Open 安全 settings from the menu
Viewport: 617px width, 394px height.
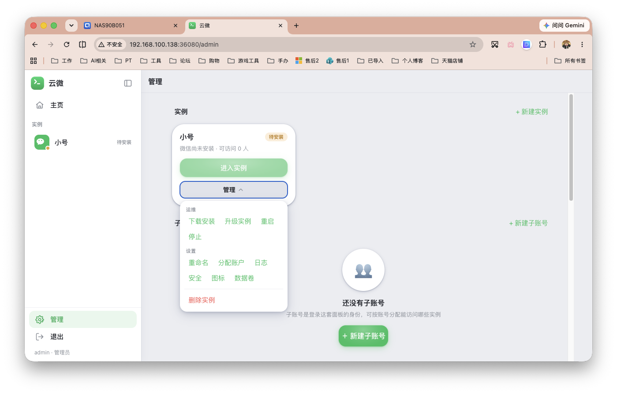click(195, 278)
